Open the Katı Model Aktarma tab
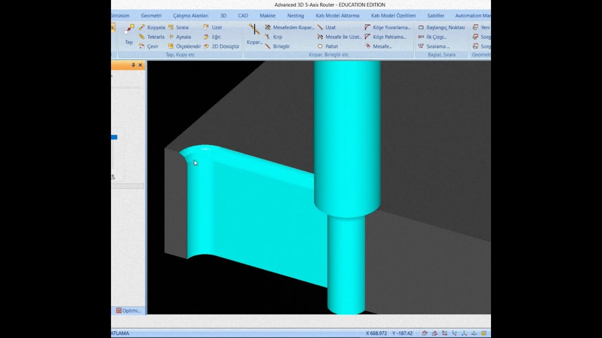The image size is (602, 338). 337,15
